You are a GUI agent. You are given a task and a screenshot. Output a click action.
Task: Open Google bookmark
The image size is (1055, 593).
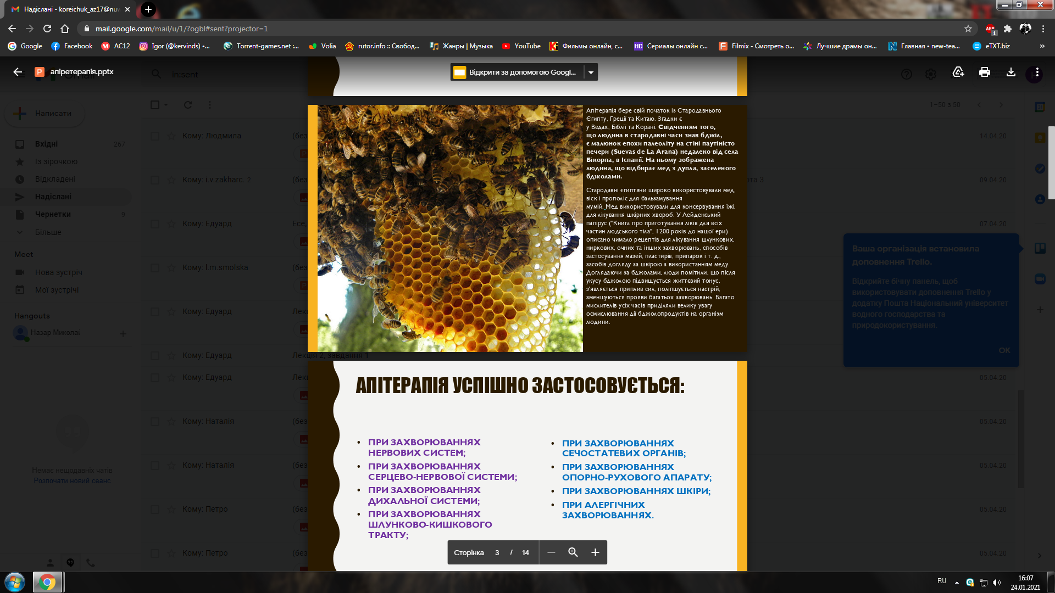(25, 46)
